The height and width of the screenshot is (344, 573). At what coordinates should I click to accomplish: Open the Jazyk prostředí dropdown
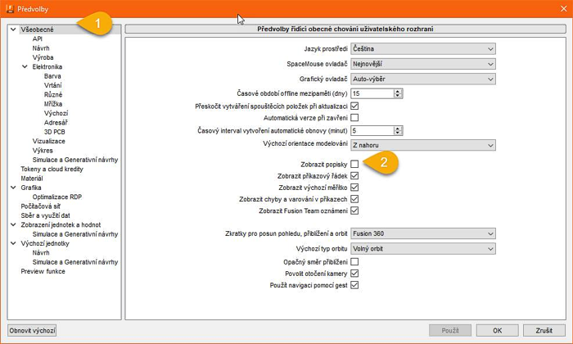click(422, 49)
